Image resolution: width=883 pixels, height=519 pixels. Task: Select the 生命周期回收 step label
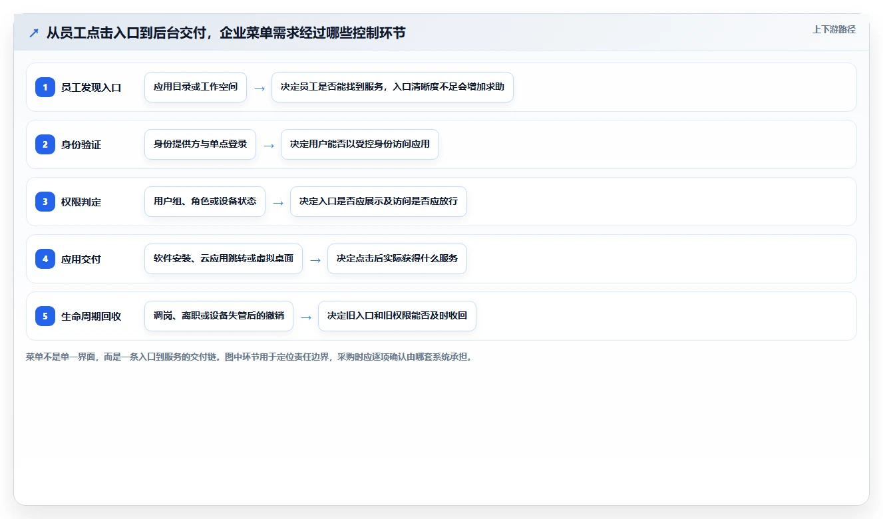click(91, 316)
